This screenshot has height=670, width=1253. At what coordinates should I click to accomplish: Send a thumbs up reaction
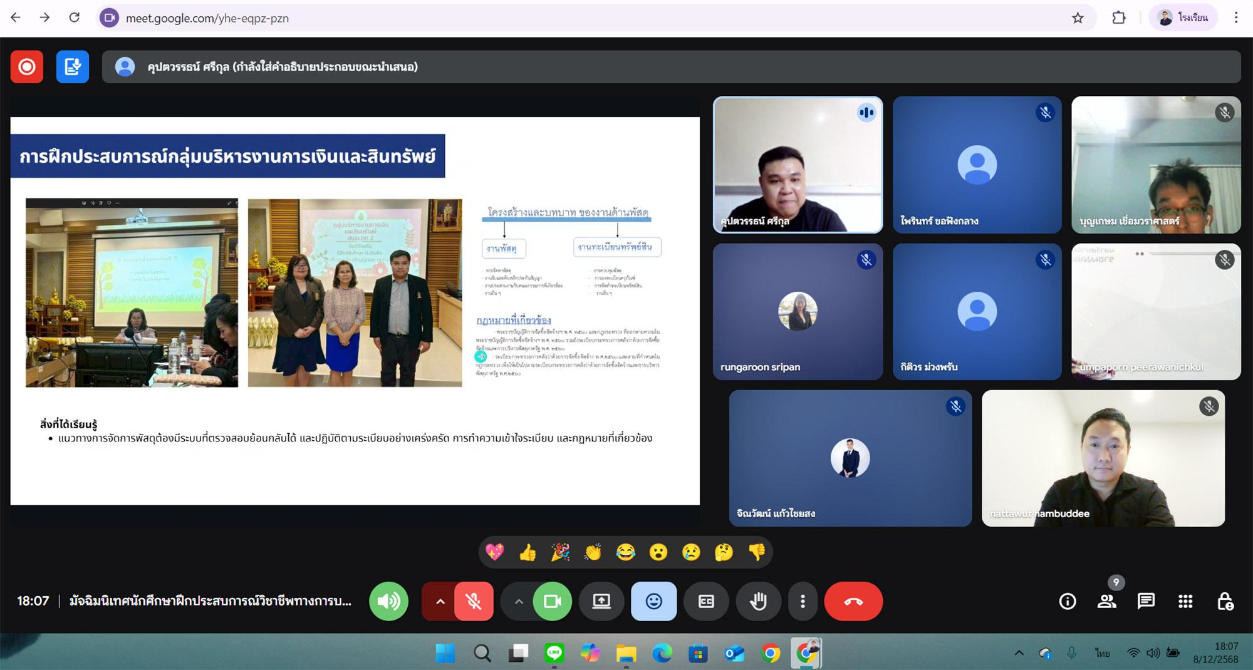(528, 552)
